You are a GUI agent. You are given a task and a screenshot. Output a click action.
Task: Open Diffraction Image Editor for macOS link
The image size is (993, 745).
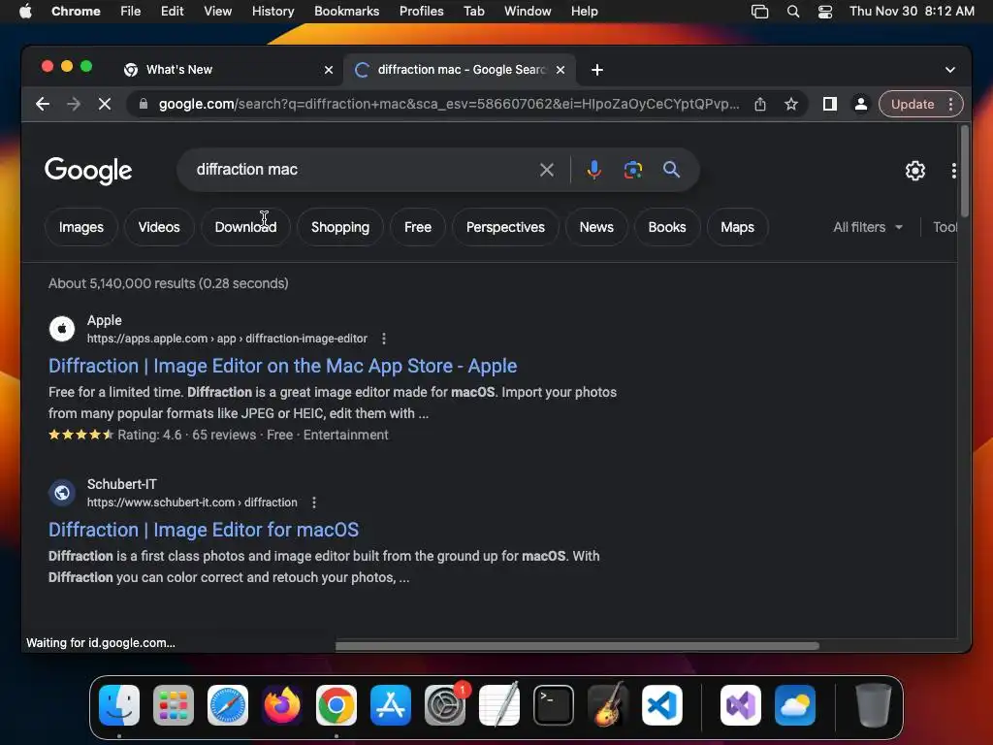(x=204, y=530)
